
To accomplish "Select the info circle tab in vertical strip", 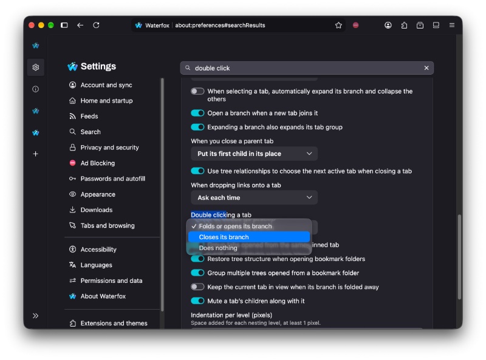I will click(36, 89).
